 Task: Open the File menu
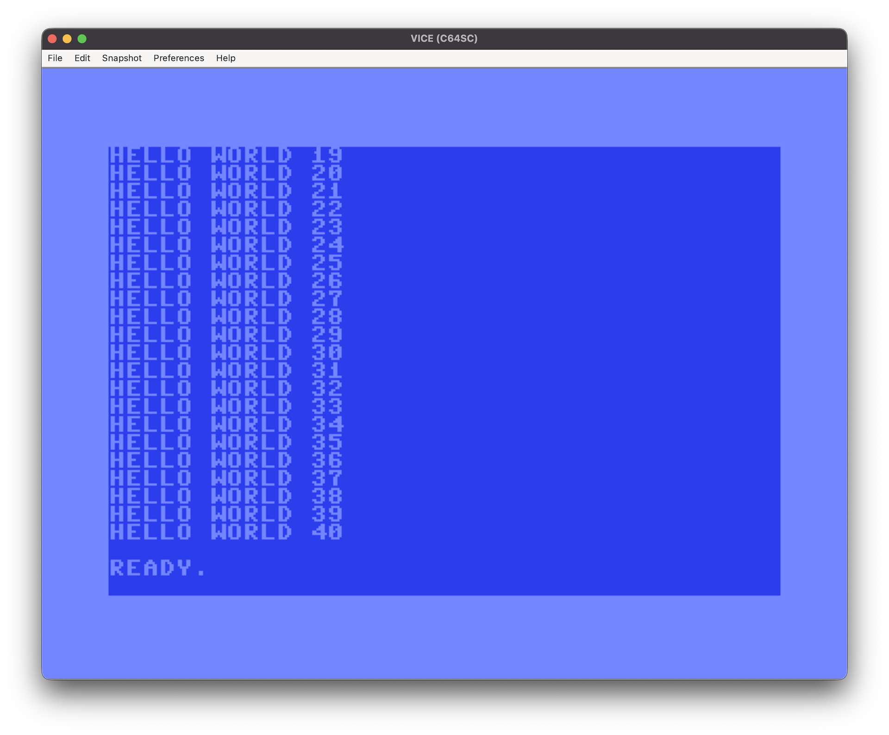(x=55, y=58)
